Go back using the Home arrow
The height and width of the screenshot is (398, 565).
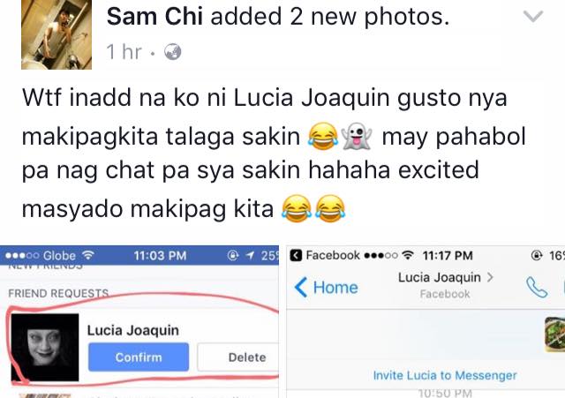[x=326, y=288]
